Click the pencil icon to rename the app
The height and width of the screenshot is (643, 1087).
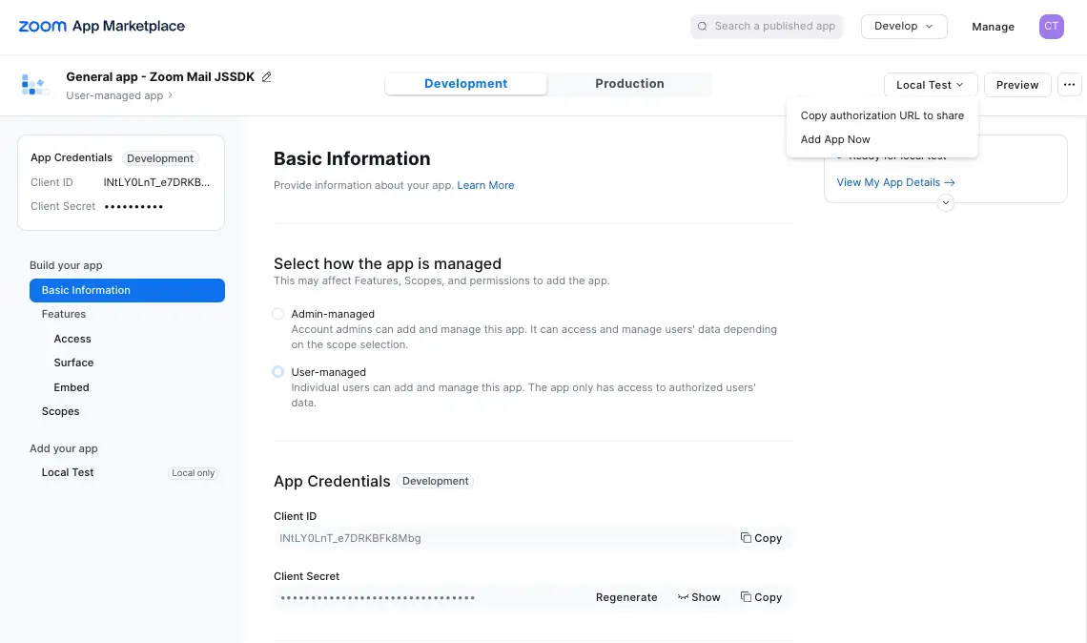click(x=265, y=76)
